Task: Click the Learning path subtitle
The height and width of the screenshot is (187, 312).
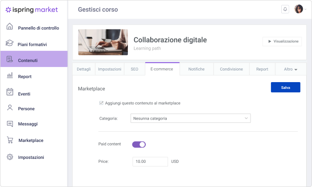Action: [147, 48]
